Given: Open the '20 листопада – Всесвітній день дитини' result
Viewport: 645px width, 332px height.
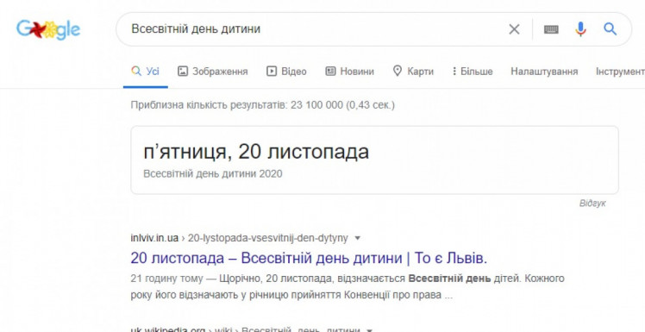Looking at the screenshot, I should [309, 259].
